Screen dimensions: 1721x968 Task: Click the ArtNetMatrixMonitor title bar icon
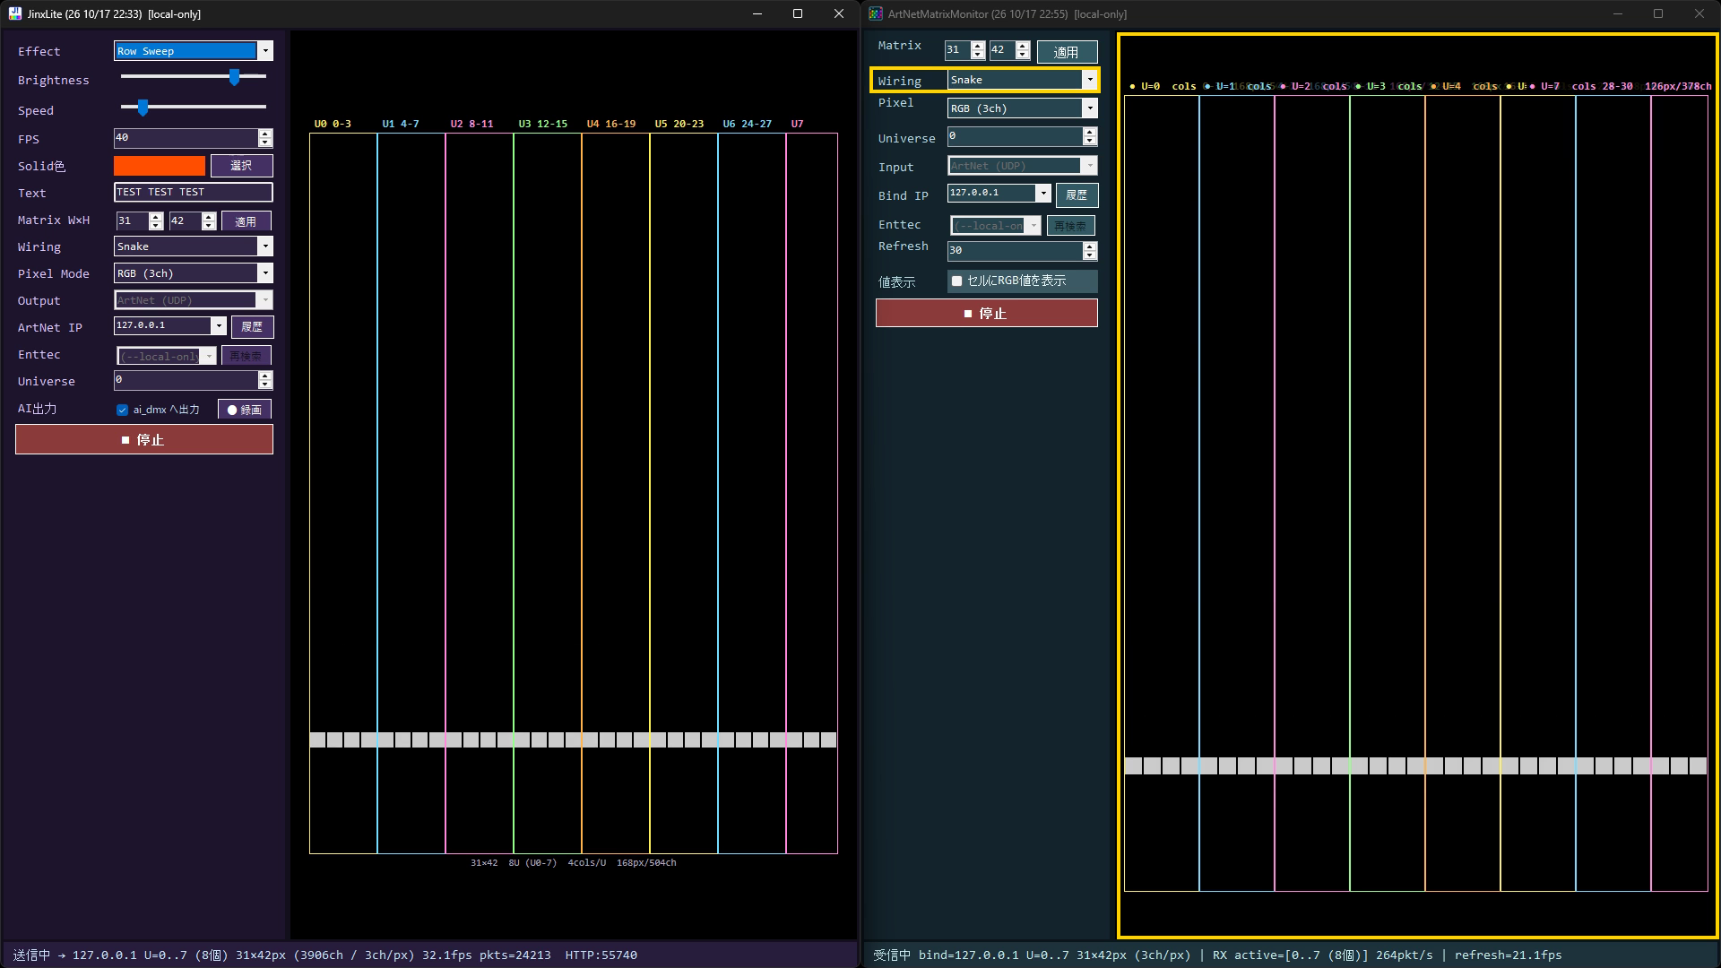click(876, 13)
